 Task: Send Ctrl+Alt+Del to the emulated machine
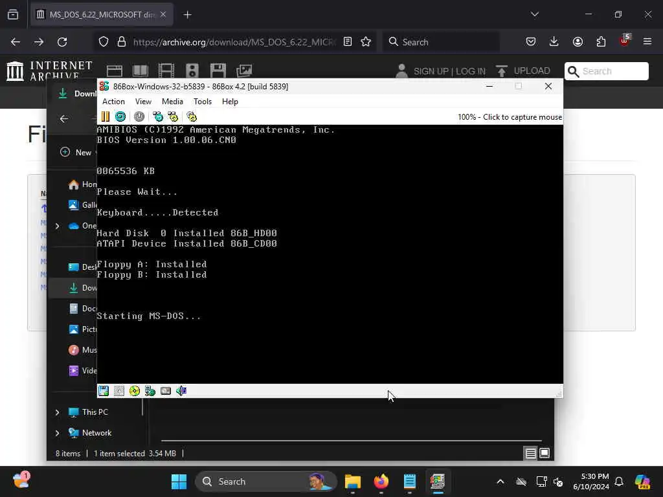[158, 116]
